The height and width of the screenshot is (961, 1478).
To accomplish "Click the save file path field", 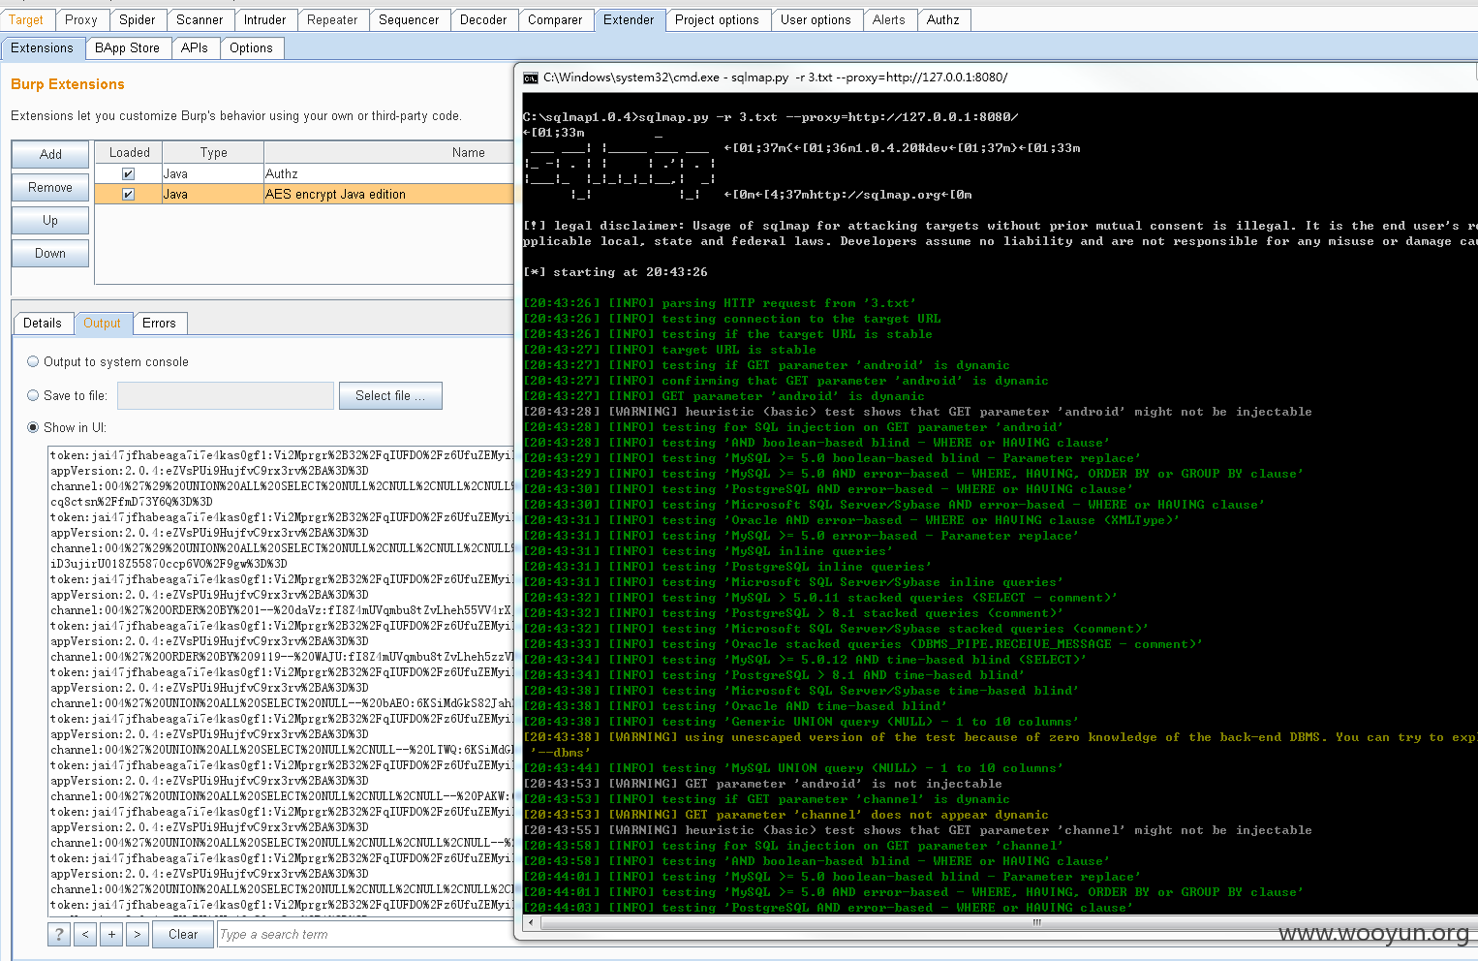I will click(226, 395).
